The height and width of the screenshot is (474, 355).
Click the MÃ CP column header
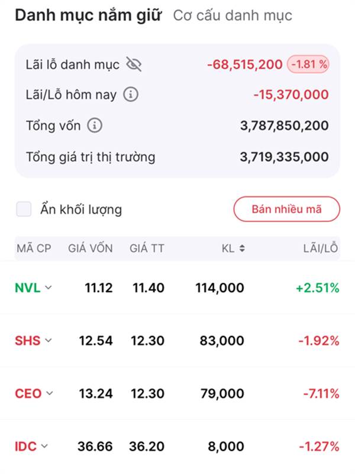[34, 248]
